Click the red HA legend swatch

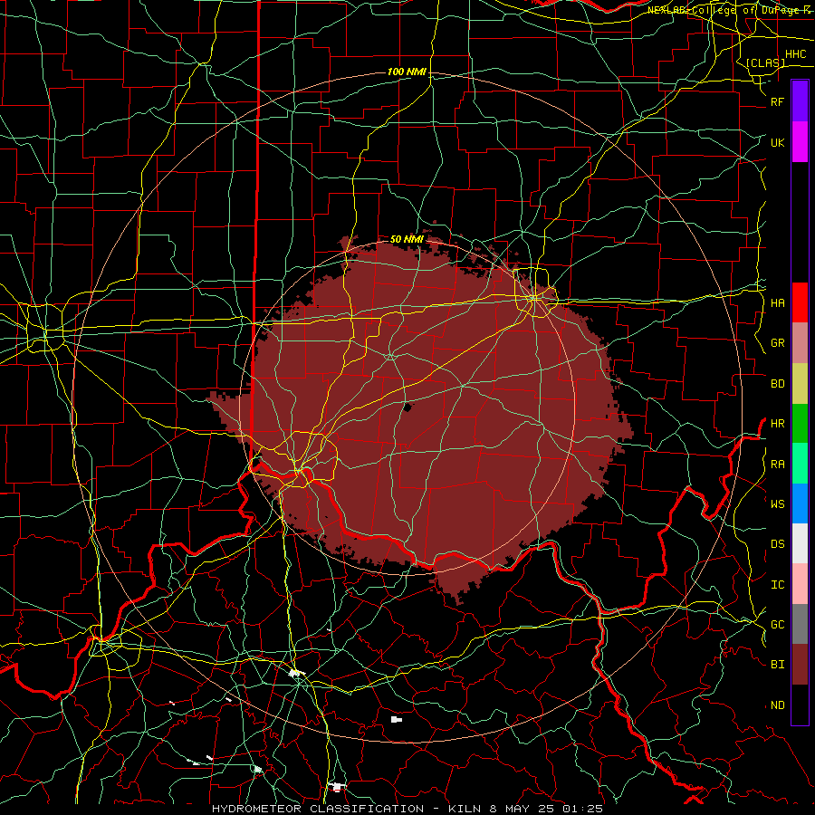pos(800,302)
